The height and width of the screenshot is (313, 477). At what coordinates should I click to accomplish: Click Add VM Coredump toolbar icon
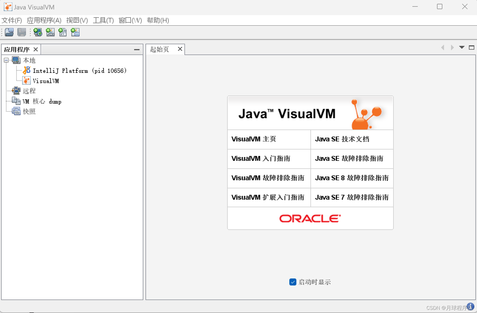63,32
